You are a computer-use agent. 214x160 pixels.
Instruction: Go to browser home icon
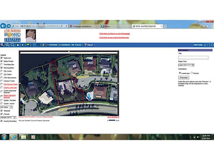(x=204, y=26)
